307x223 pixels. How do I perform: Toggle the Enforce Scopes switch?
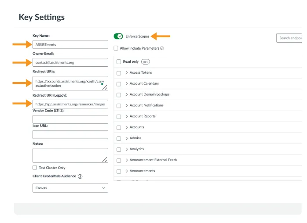[x=118, y=36]
